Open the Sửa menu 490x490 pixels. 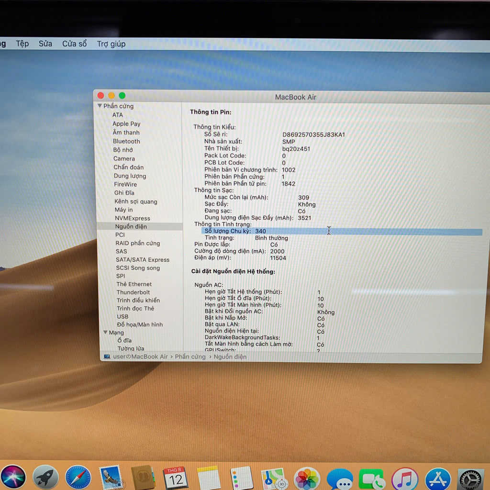[x=45, y=44]
